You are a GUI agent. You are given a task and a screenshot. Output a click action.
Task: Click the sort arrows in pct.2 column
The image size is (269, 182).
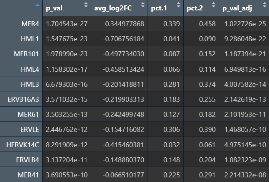pyautogui.click(x=214, y=5)
